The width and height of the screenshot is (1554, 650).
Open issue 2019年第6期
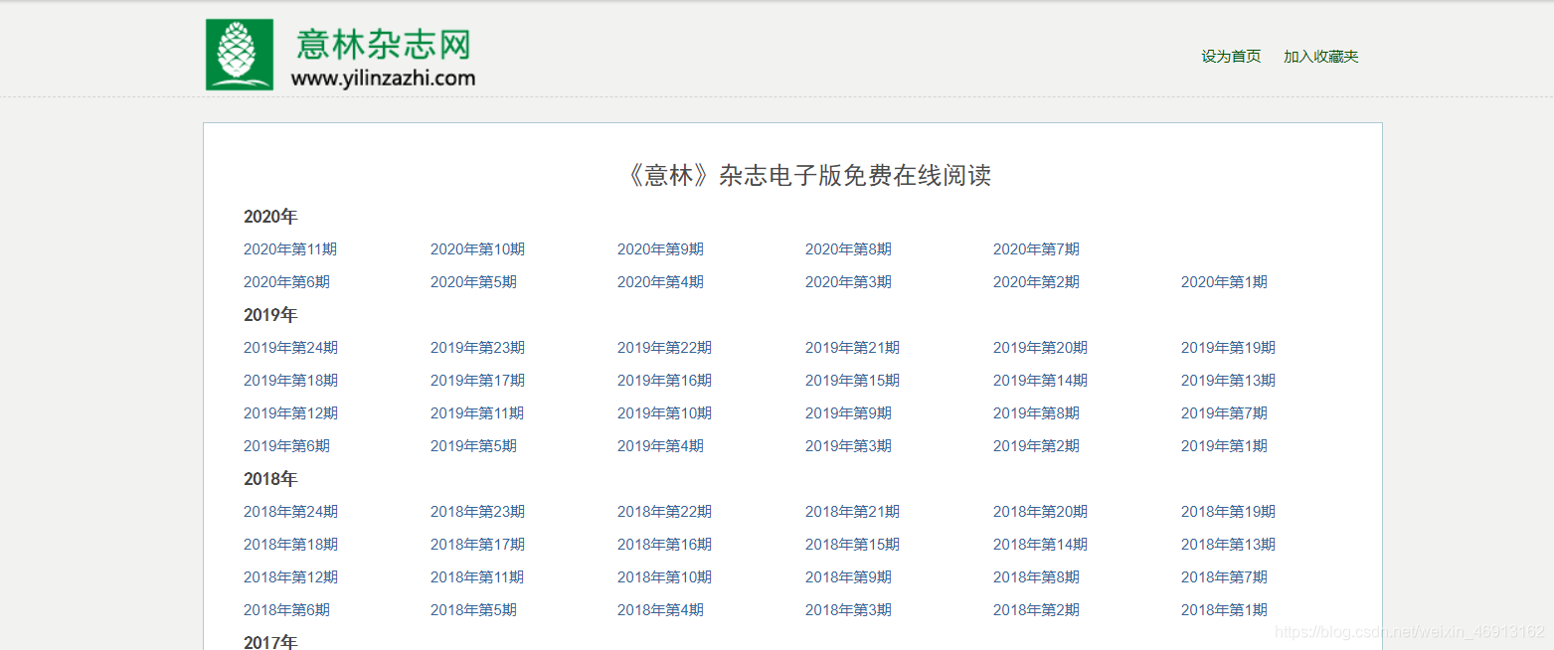pos(286,446)
